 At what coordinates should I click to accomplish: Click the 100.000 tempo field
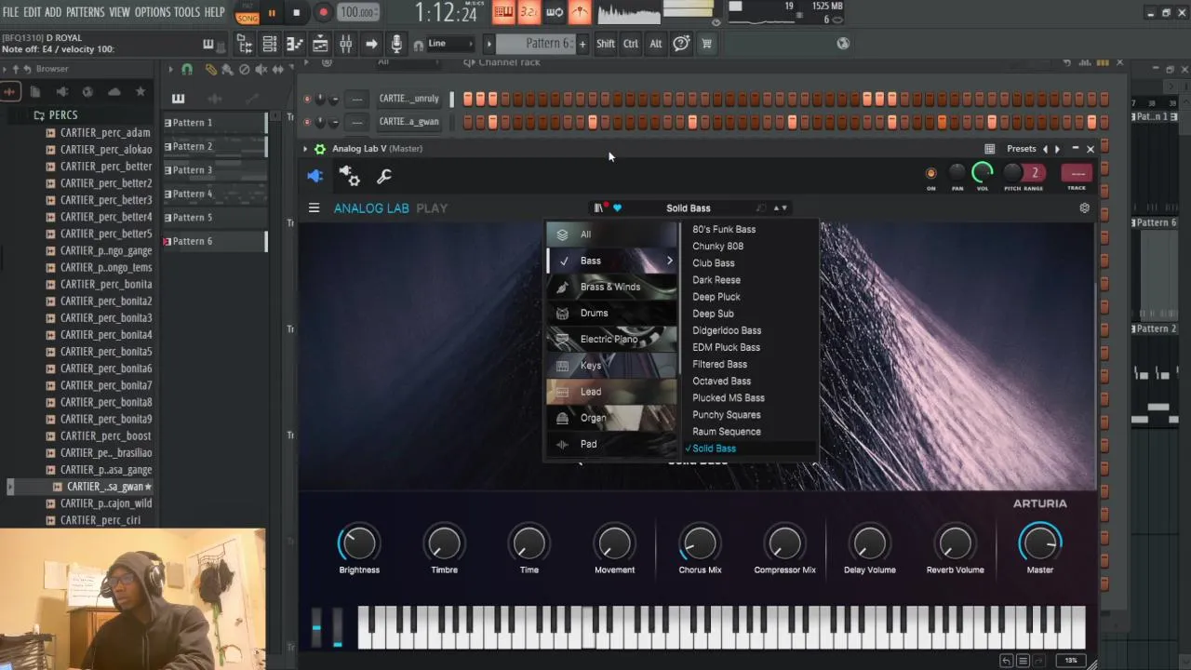pyautogui.click(x=358, y=13)
